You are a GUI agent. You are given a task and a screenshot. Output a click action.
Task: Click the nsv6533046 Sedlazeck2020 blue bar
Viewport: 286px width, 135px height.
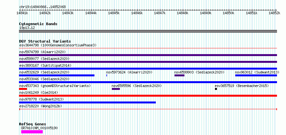148,82
